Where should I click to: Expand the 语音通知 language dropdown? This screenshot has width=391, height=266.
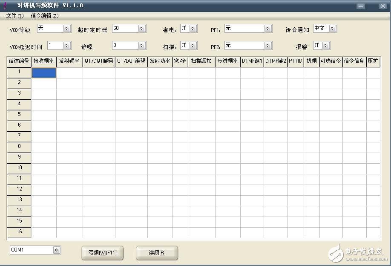[333, 29]
